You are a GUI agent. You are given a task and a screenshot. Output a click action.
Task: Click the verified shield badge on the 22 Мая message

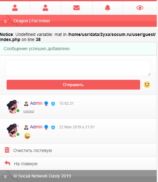[53, 127]
